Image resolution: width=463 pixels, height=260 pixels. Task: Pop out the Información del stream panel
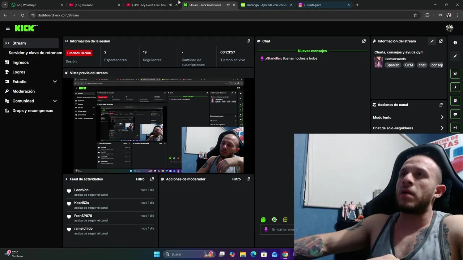tap(441, 41)
